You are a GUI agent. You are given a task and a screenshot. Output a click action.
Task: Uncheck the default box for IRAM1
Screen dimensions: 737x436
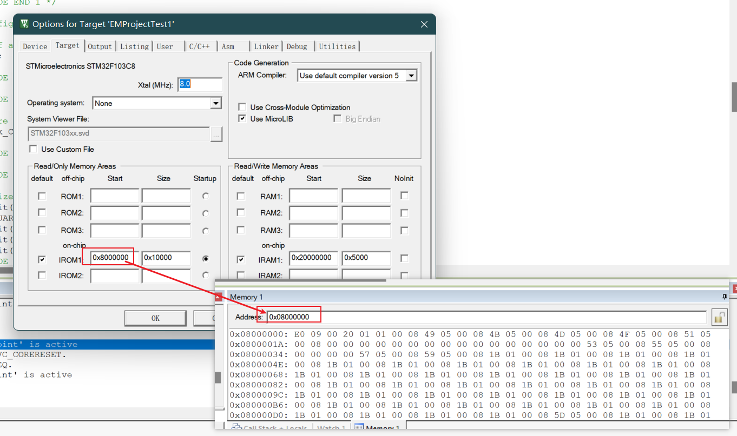click(241, 260)
